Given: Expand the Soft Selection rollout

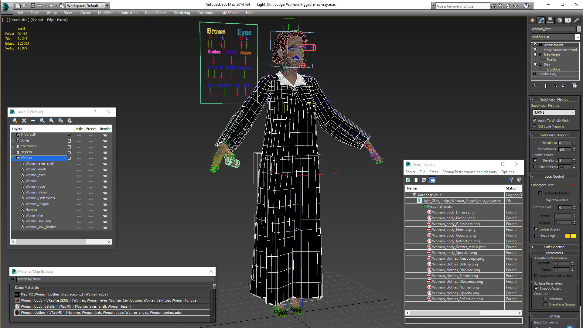Looking at the screenshot, I should (x=554, y=247).
